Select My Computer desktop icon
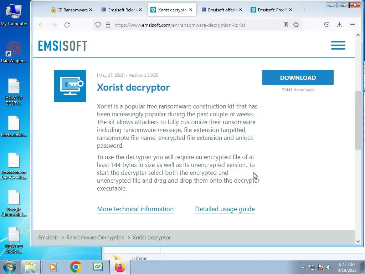Viewport: 365px width, 274px height. 14,15
